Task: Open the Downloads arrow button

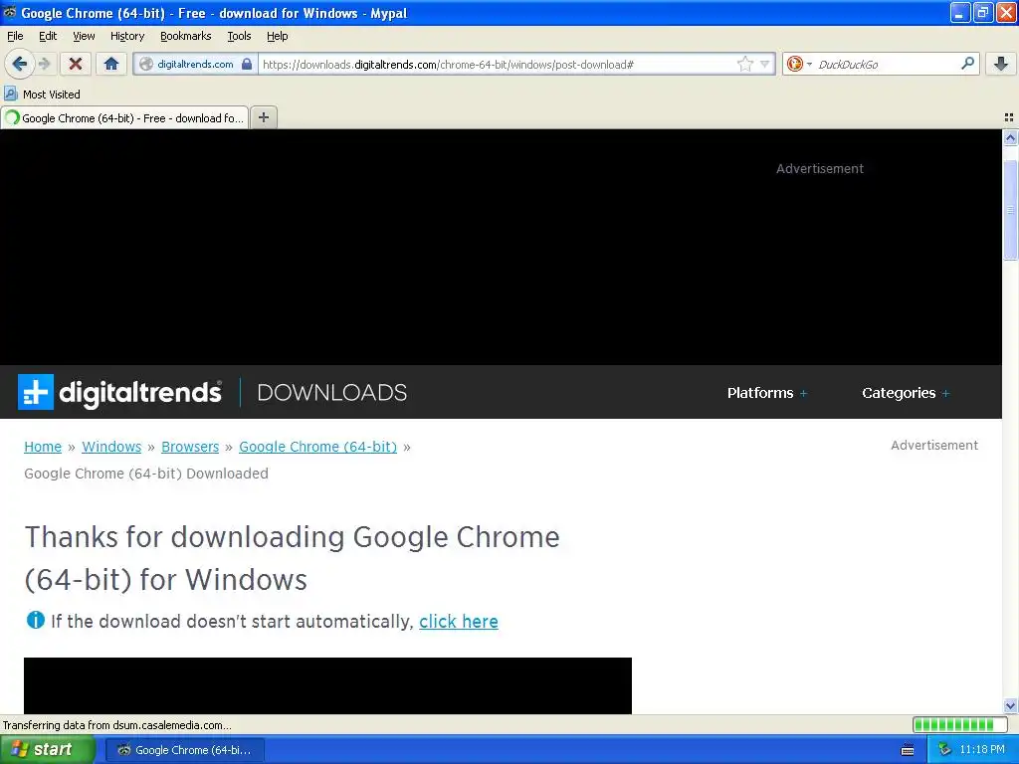Action: coord(1001,64)
